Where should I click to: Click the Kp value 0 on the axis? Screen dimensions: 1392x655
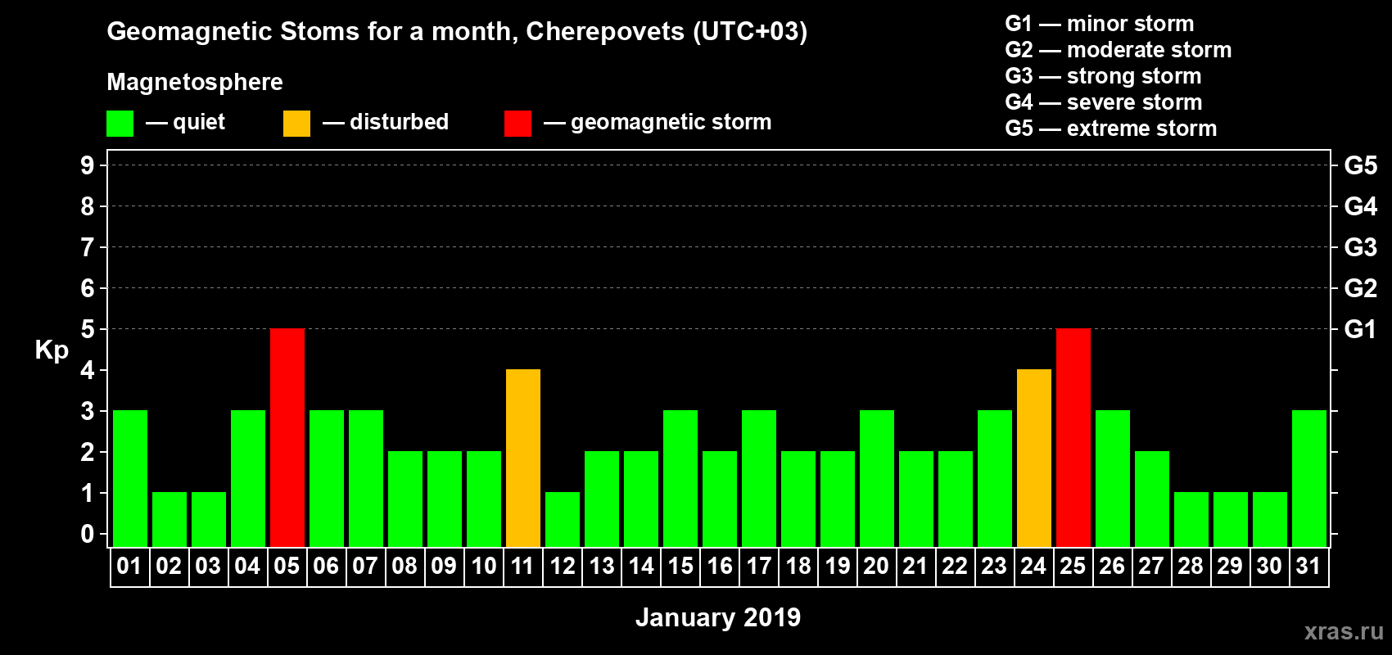click(x=87, y=534)
